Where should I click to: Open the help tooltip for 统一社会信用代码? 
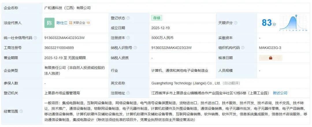[35, 38]
